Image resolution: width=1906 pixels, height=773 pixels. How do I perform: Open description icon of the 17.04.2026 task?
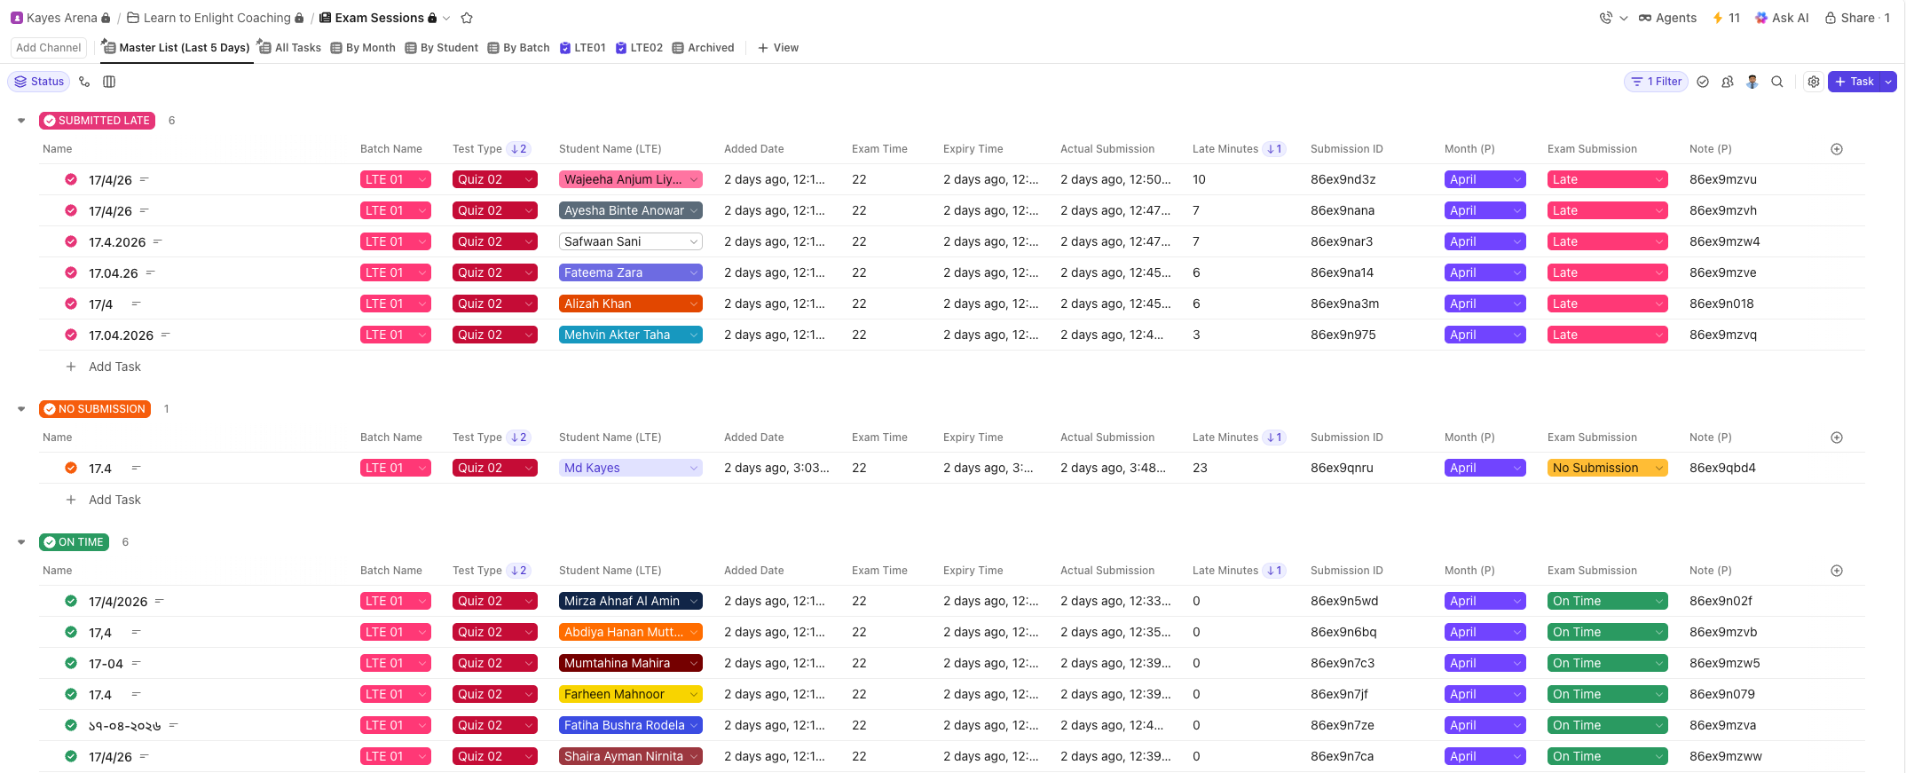(x=165, y=335)
